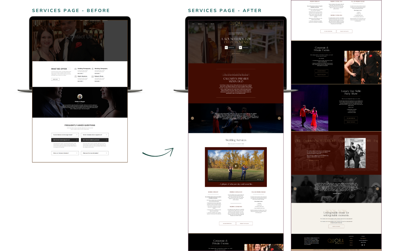Click the Request Your Quote button
The height and width of the screenshot is (251, 418).
click(244, 223)
